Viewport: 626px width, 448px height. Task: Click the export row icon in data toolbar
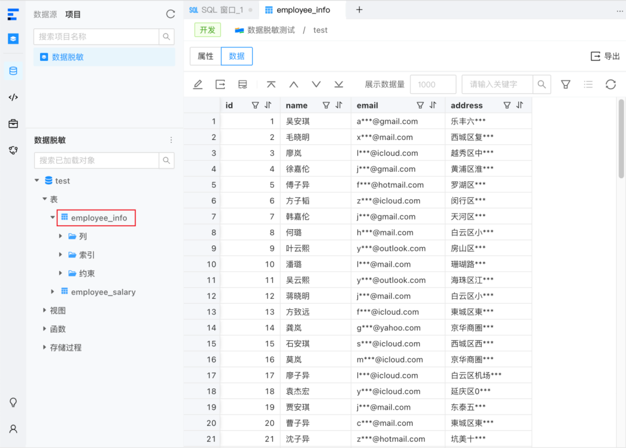pyautogui.click(x=220, y=85)
